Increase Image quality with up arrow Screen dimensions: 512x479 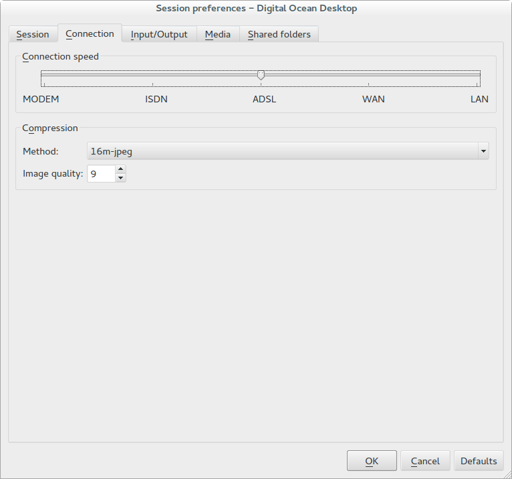point(121,169)
